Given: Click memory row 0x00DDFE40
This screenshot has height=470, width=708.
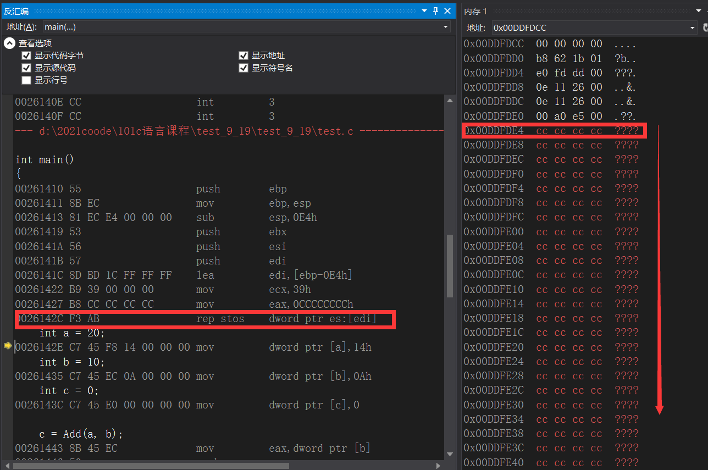Looking at the screenshot, I should coord(551,462).
